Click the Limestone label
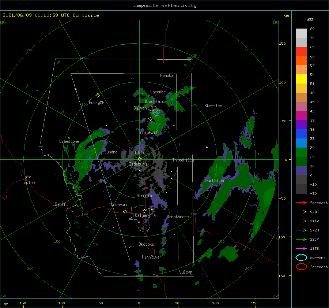Viewport: 329px width, 308px height. pos(69,141)
